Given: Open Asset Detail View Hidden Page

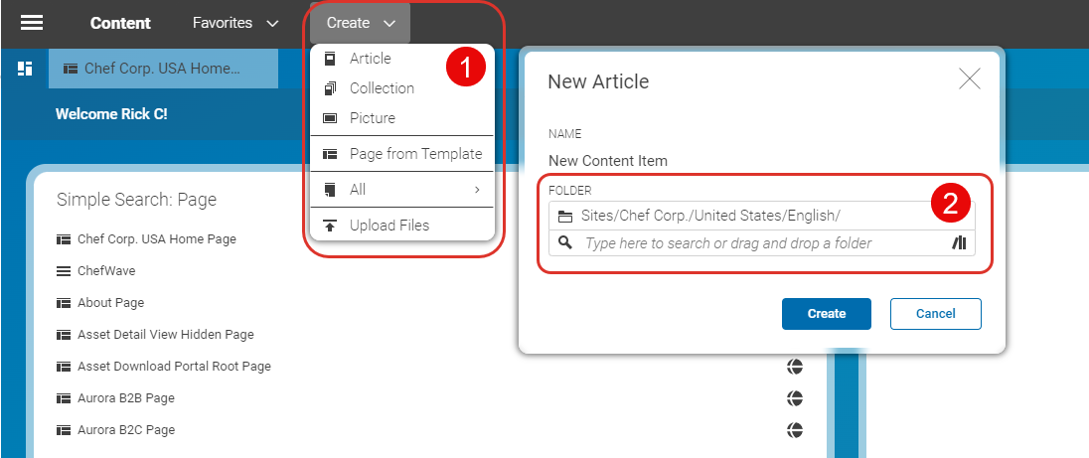Looking at the screenshot, I should [x=166, y=335].
